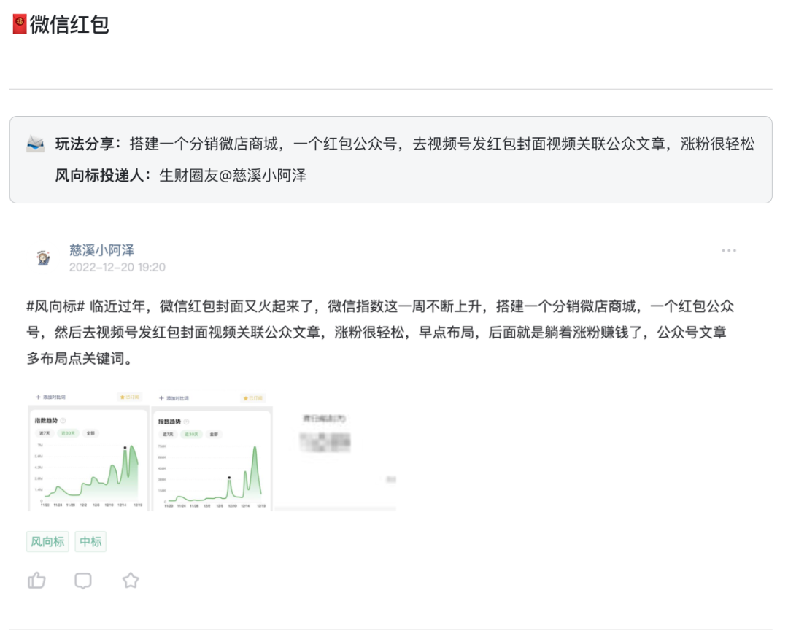788x644 pixels.
Task: Favorite the post with the star icon
Action: [x=131, y=581]
